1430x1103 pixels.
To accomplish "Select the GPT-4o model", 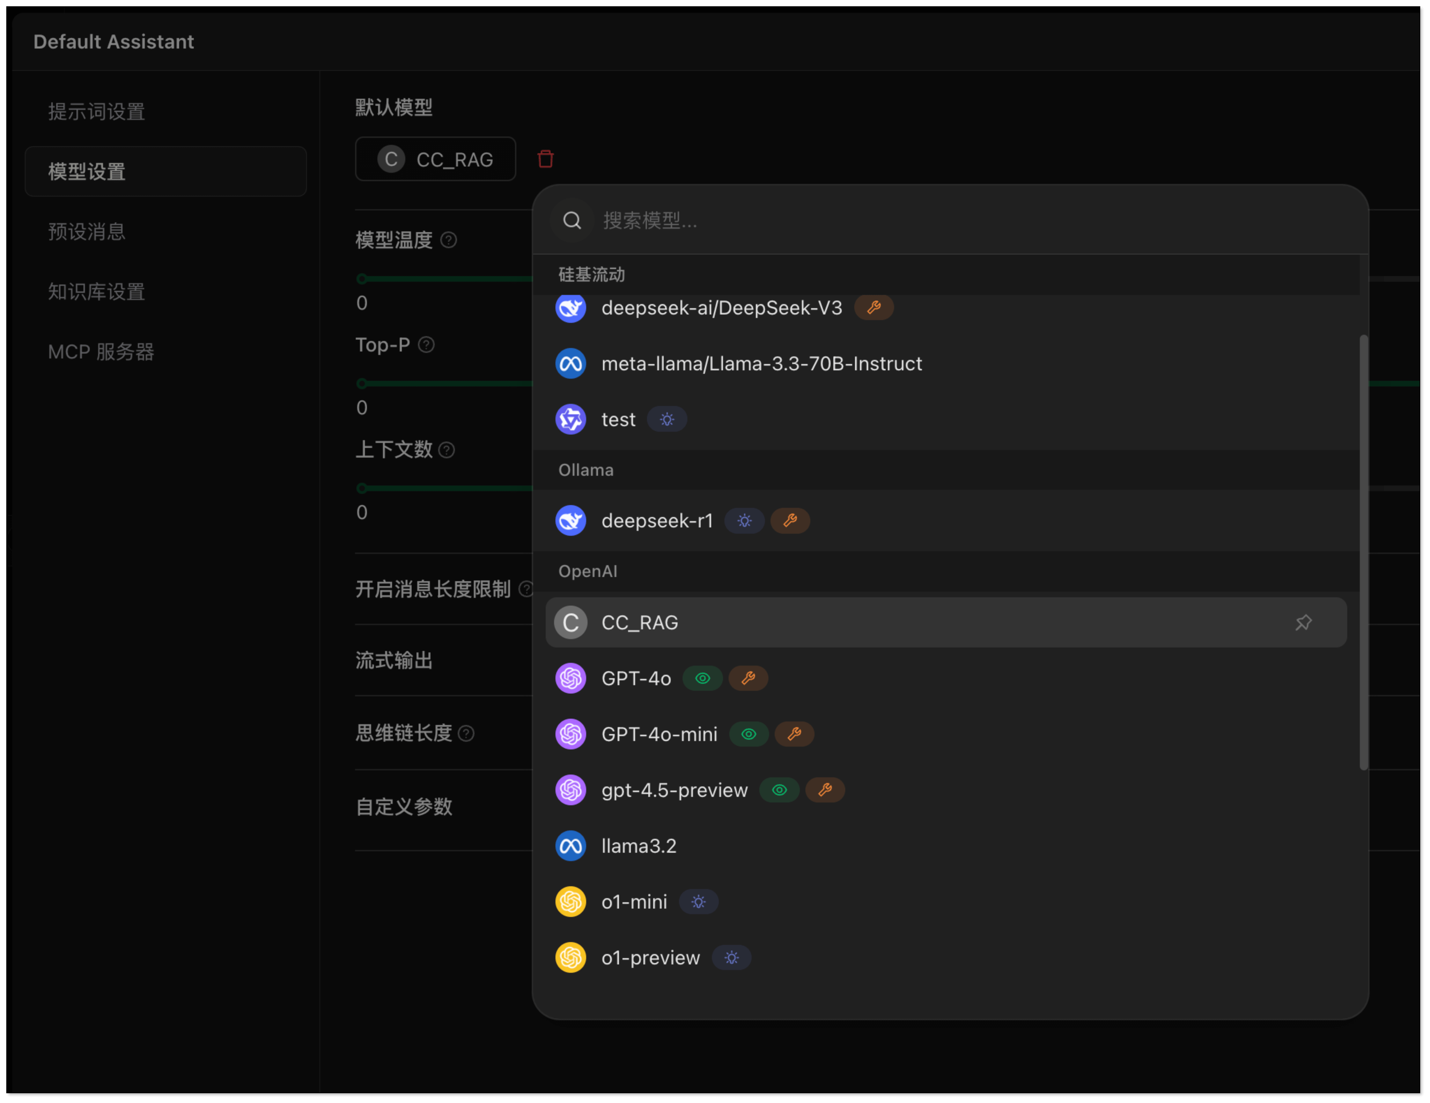I will [946, 679].
